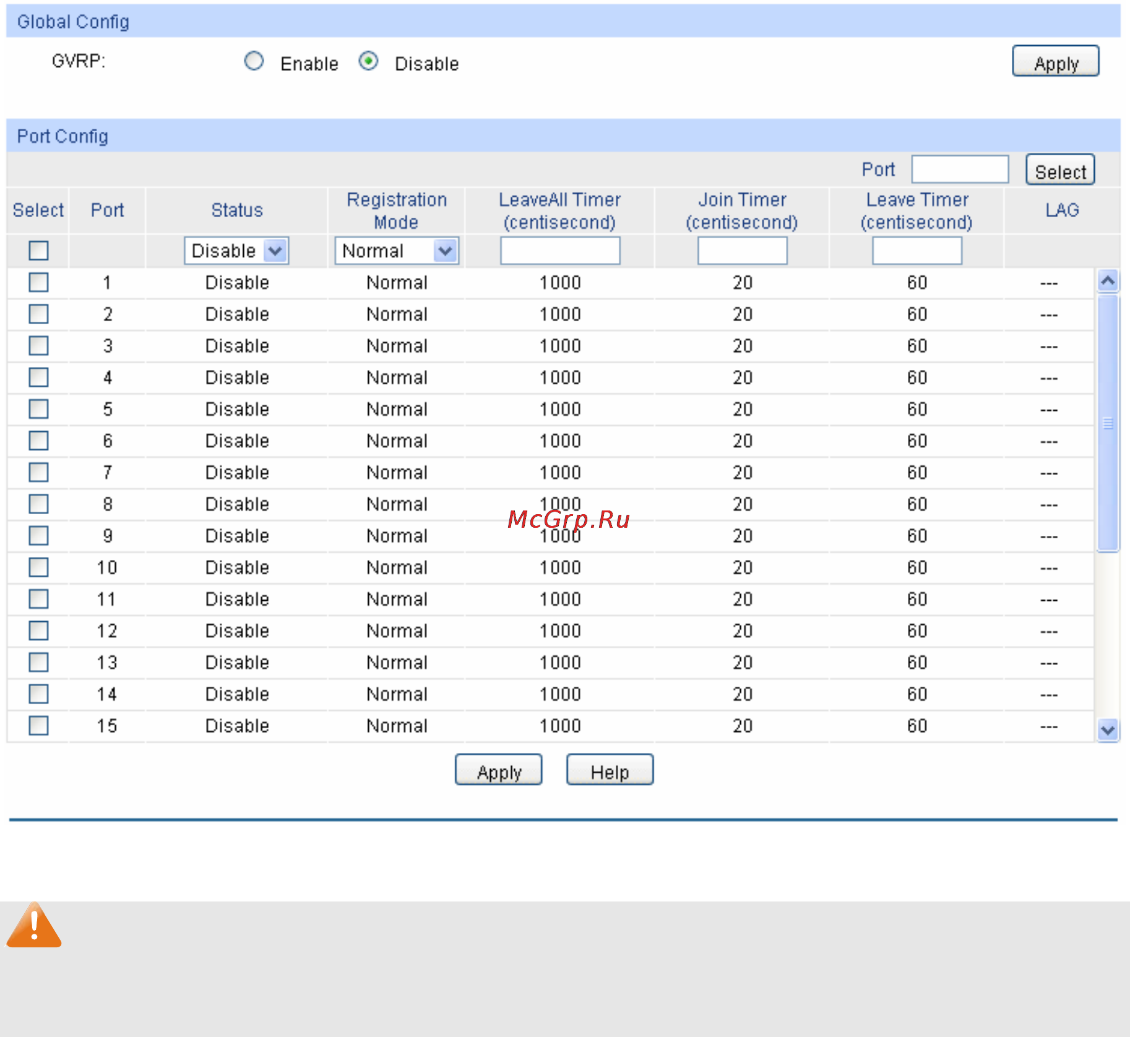
Task: Click the Leave Timer column header
Action: [x=917, y=211]
